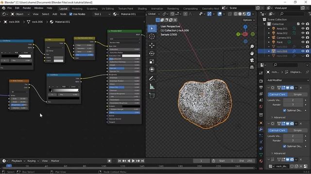Hide rock.006 with its eye icon
This screenshot has height=174, width=311.
(303, 51)
